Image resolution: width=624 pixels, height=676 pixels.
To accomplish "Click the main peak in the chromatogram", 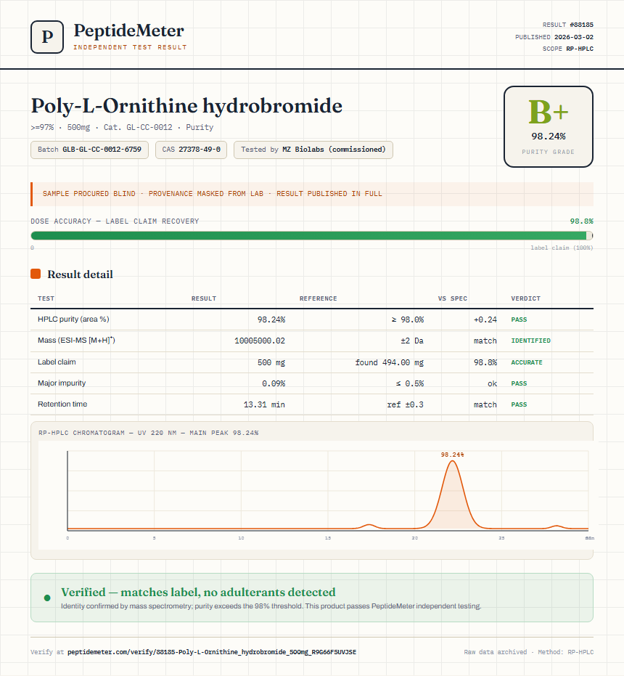I will click(x=453, y=495).
